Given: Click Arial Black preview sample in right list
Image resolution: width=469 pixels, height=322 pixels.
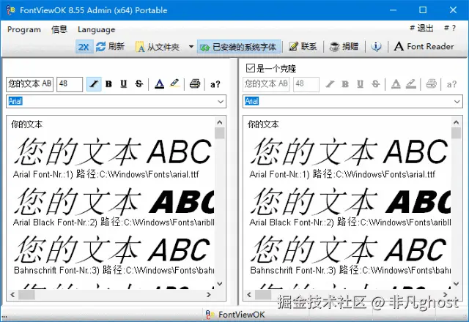Looking at the screenshot, I should [x=350, y=201].
